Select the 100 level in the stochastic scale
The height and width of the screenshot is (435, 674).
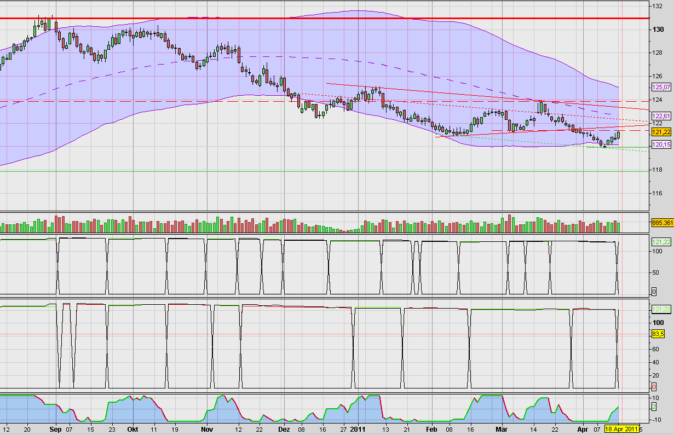[x=658, y=322]
